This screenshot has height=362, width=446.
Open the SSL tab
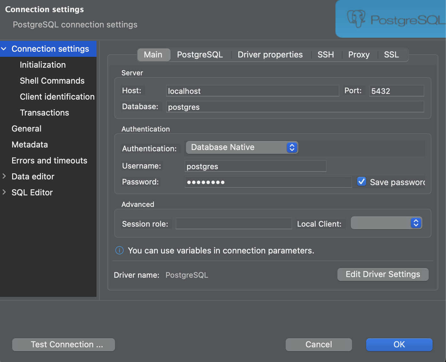coord(392,55)
